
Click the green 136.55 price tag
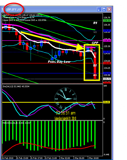tap(107, 20)
